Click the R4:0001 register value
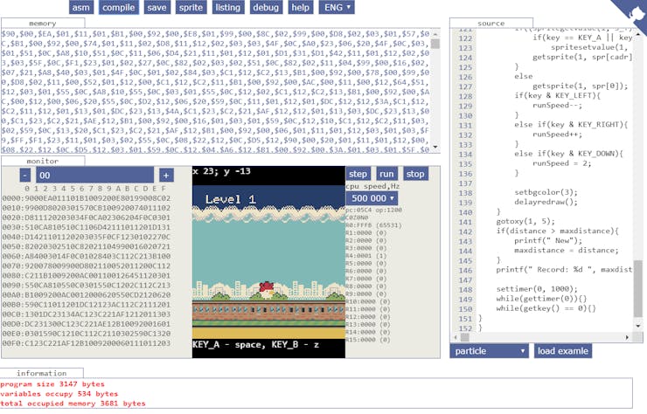The image size is (647, 414). point(366,256)
